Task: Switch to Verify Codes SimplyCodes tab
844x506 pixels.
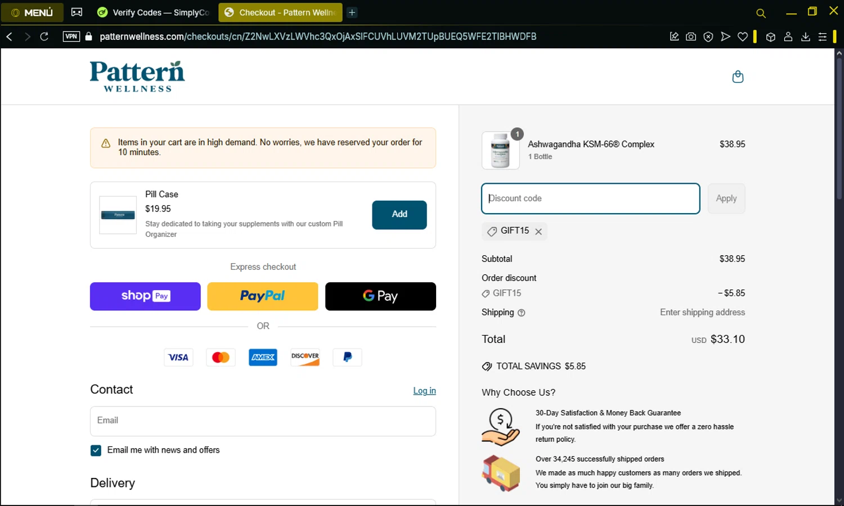Action: point(154,12)
